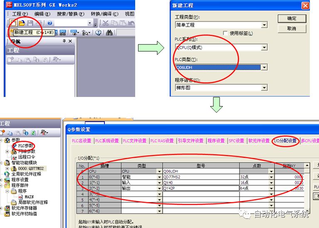The width and height of the screenshot is (319, 228).
Task: Open PLC参数 in the project tree
Action: 26,146
